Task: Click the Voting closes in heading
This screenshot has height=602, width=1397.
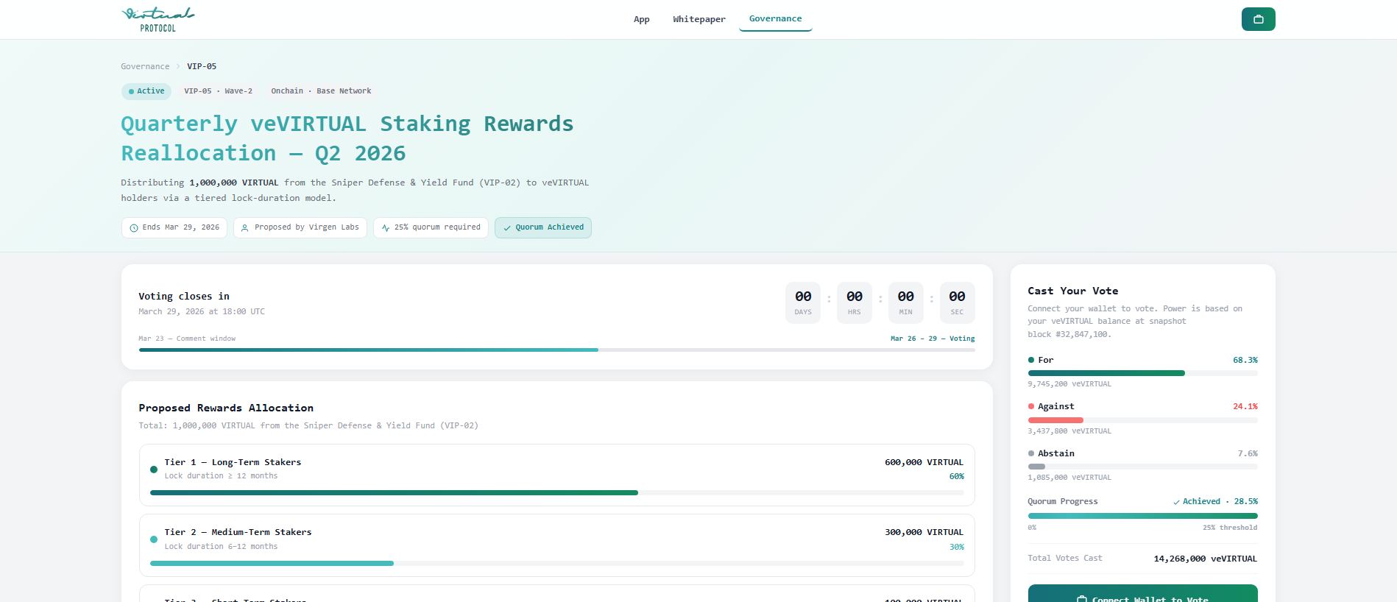Action: [184, 297]
